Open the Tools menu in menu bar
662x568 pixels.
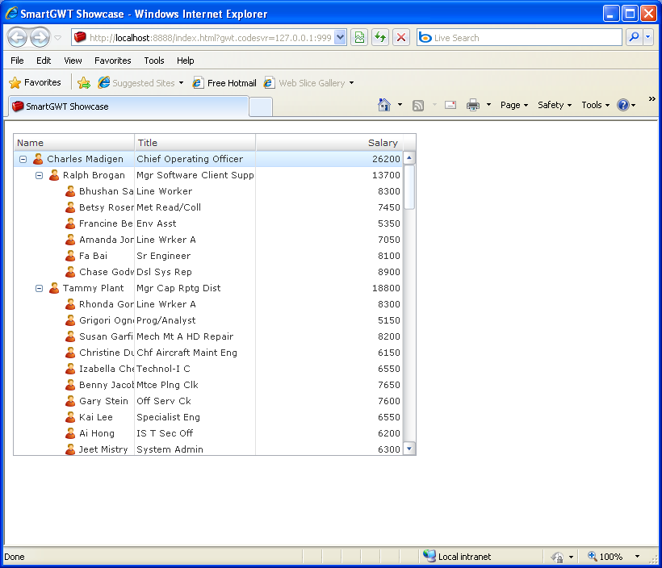[x=153, y=61]
